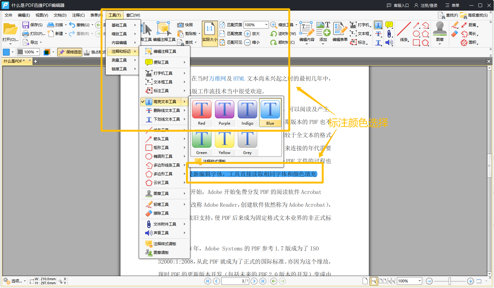Toggle the underline text toolbar button
Viewport: 494px width, 288px height.
click(x=378, y=42)
